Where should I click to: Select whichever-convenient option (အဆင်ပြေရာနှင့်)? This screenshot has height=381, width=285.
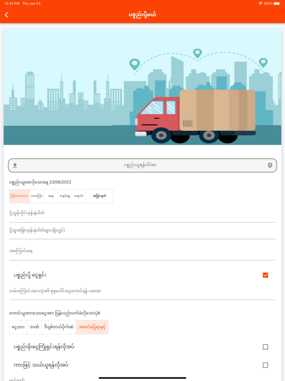pos(92,327)
